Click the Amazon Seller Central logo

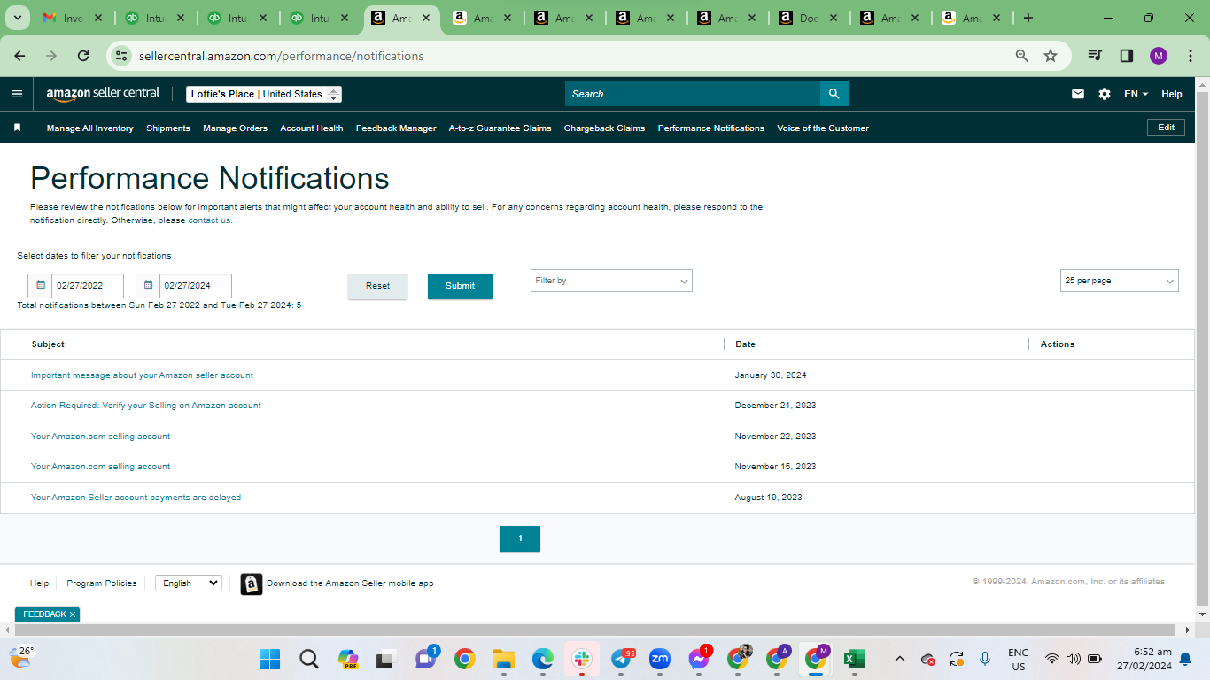103,94
